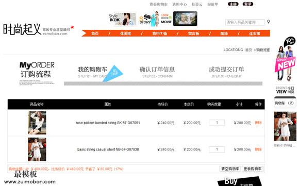Edit quantity field for basic string casual short
Image resolution: width=299 pixels, height=186 pixels.
(217, 149)
